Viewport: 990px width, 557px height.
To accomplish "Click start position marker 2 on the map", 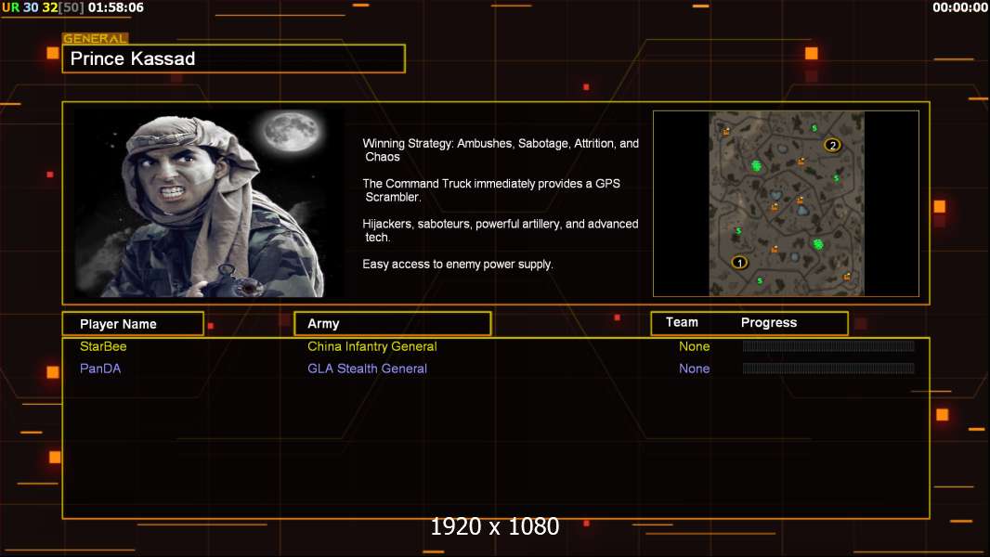I will coord(833,145).
